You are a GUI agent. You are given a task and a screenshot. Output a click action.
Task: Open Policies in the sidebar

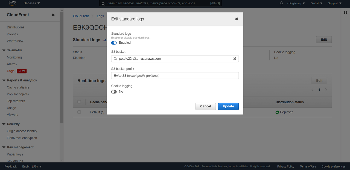click(x=12, y=34)
